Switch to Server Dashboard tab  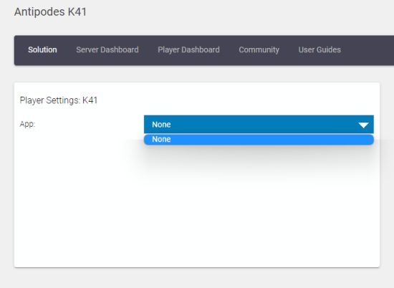107,49
